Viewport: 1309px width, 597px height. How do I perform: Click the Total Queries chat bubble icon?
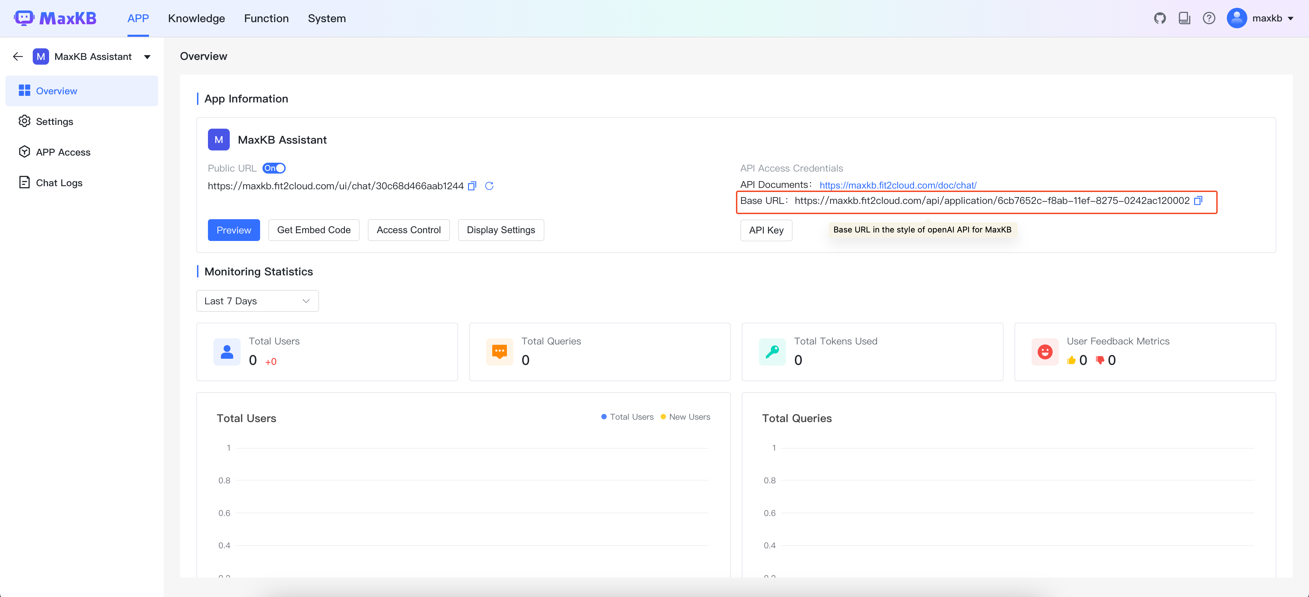pos(499,352)
